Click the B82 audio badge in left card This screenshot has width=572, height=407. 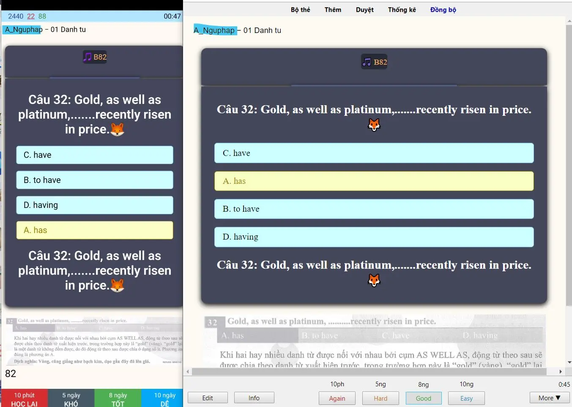click(95, 57)
